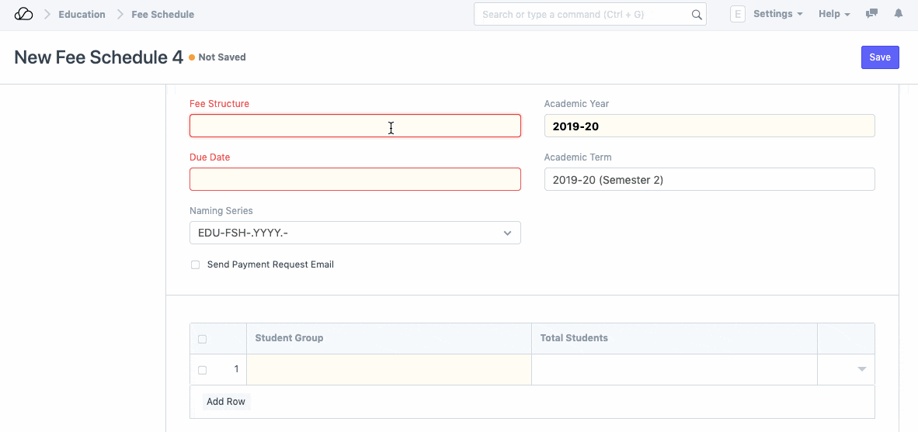Screen dimensions: 918x432
Task: Click the Due Date field
Action: pos(355,179)
